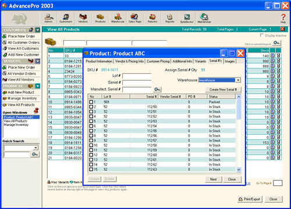The image size is (291, 209).
Task: Click the serial list scroll down arrow
Action: click(x=239, y=170)
